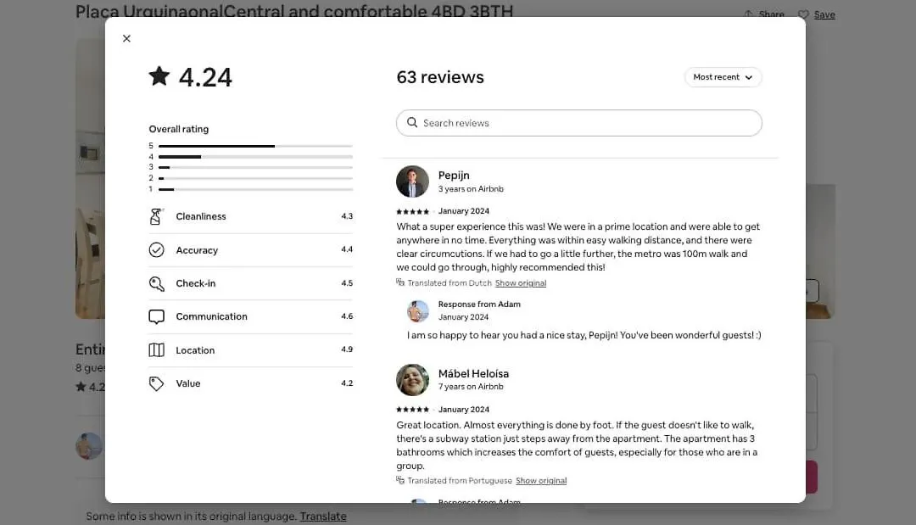
Task: Click the Communication speech bubble icon
Action: (x=157, y=316)
